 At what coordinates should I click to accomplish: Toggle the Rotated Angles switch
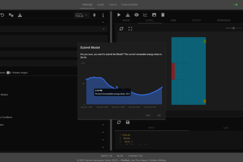click(x=9, y=72)
